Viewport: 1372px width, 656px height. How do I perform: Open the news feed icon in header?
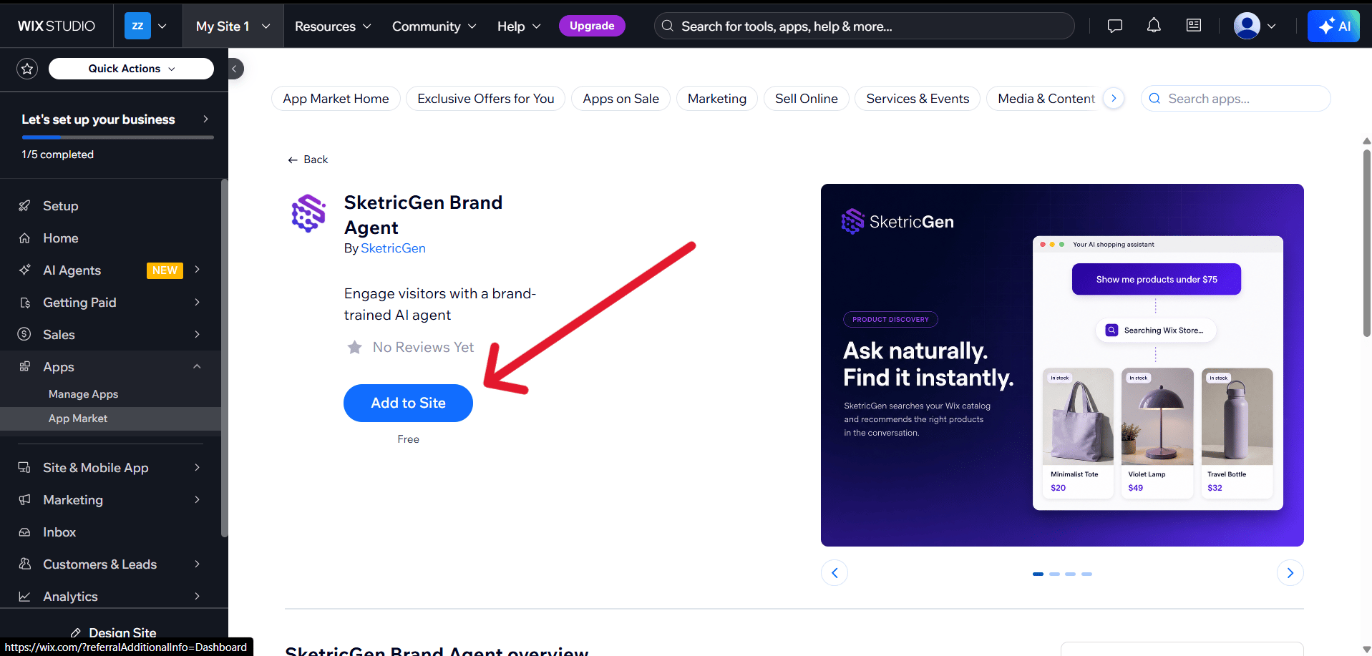[x=1194, y=26]
